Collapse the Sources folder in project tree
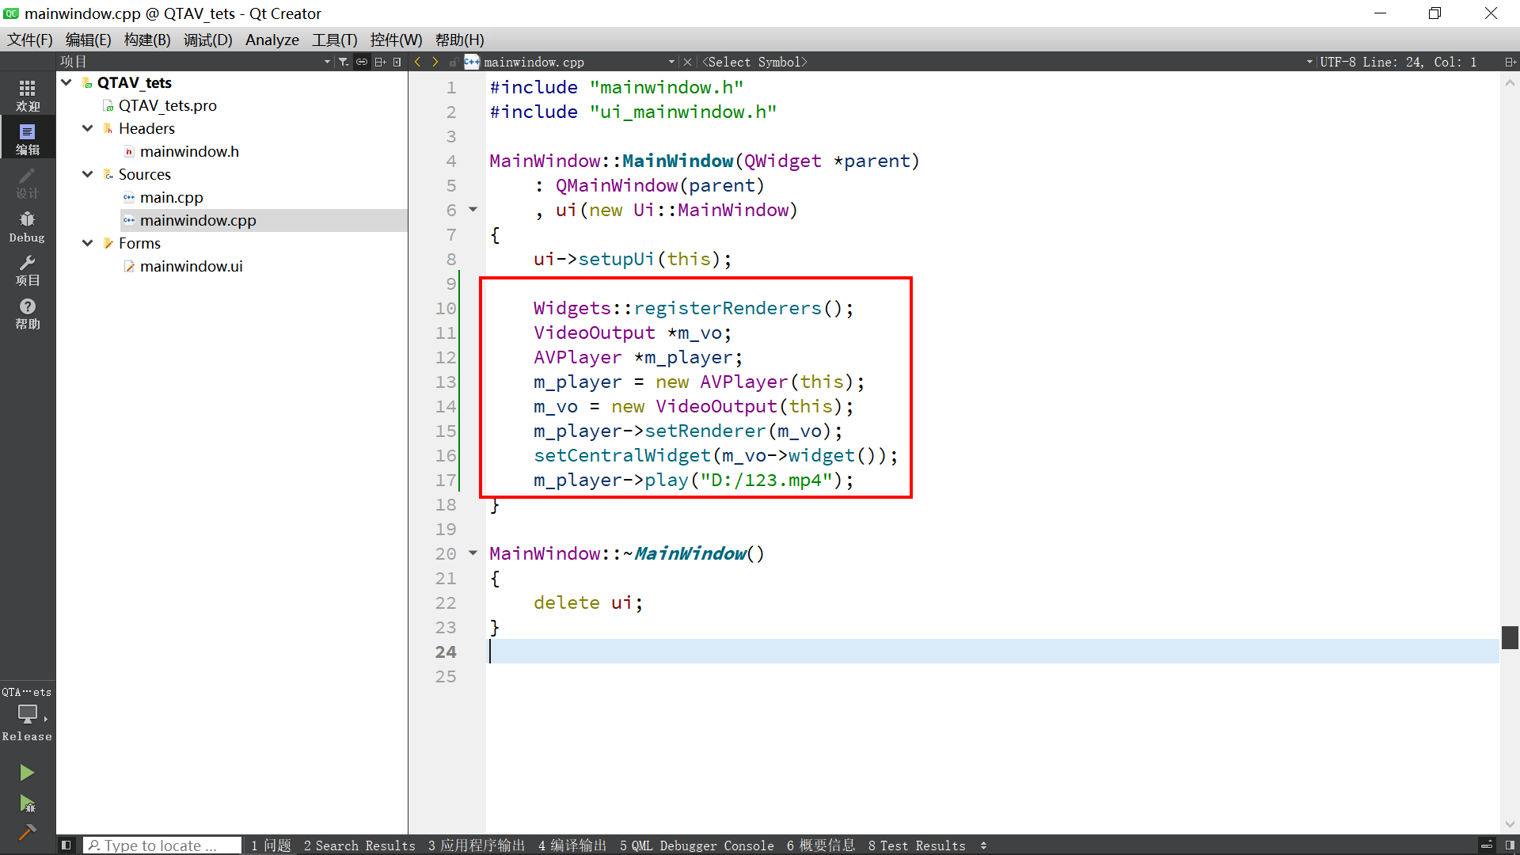Image resolution: width=1520 pixels, height=855 pixels. tap(88, 174)
